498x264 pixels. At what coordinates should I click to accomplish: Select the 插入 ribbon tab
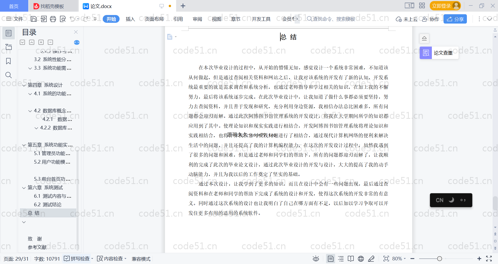[x=130, y=19]
